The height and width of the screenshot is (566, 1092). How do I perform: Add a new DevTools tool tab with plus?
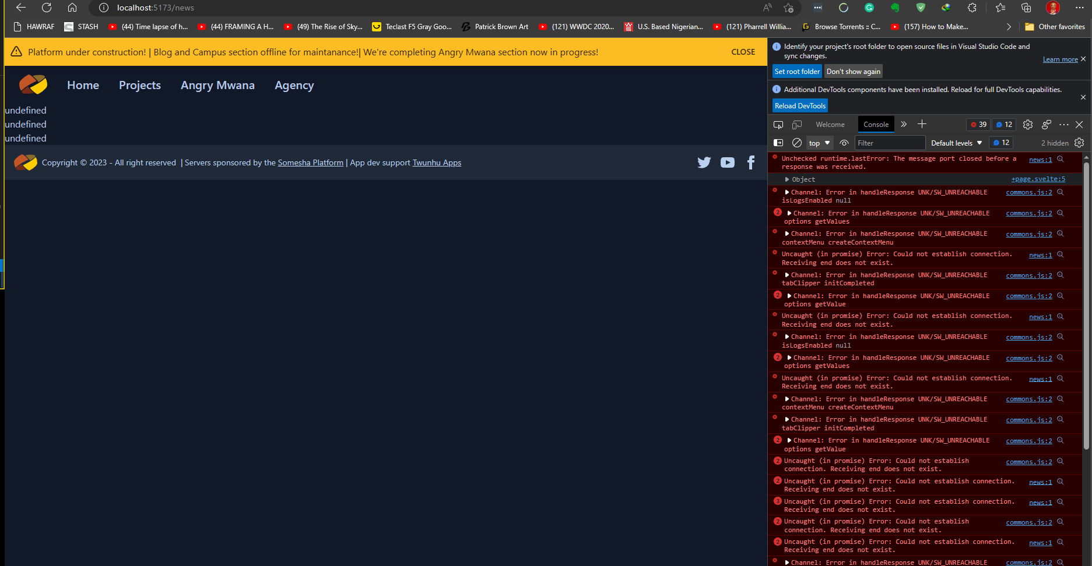pos(922,124)
